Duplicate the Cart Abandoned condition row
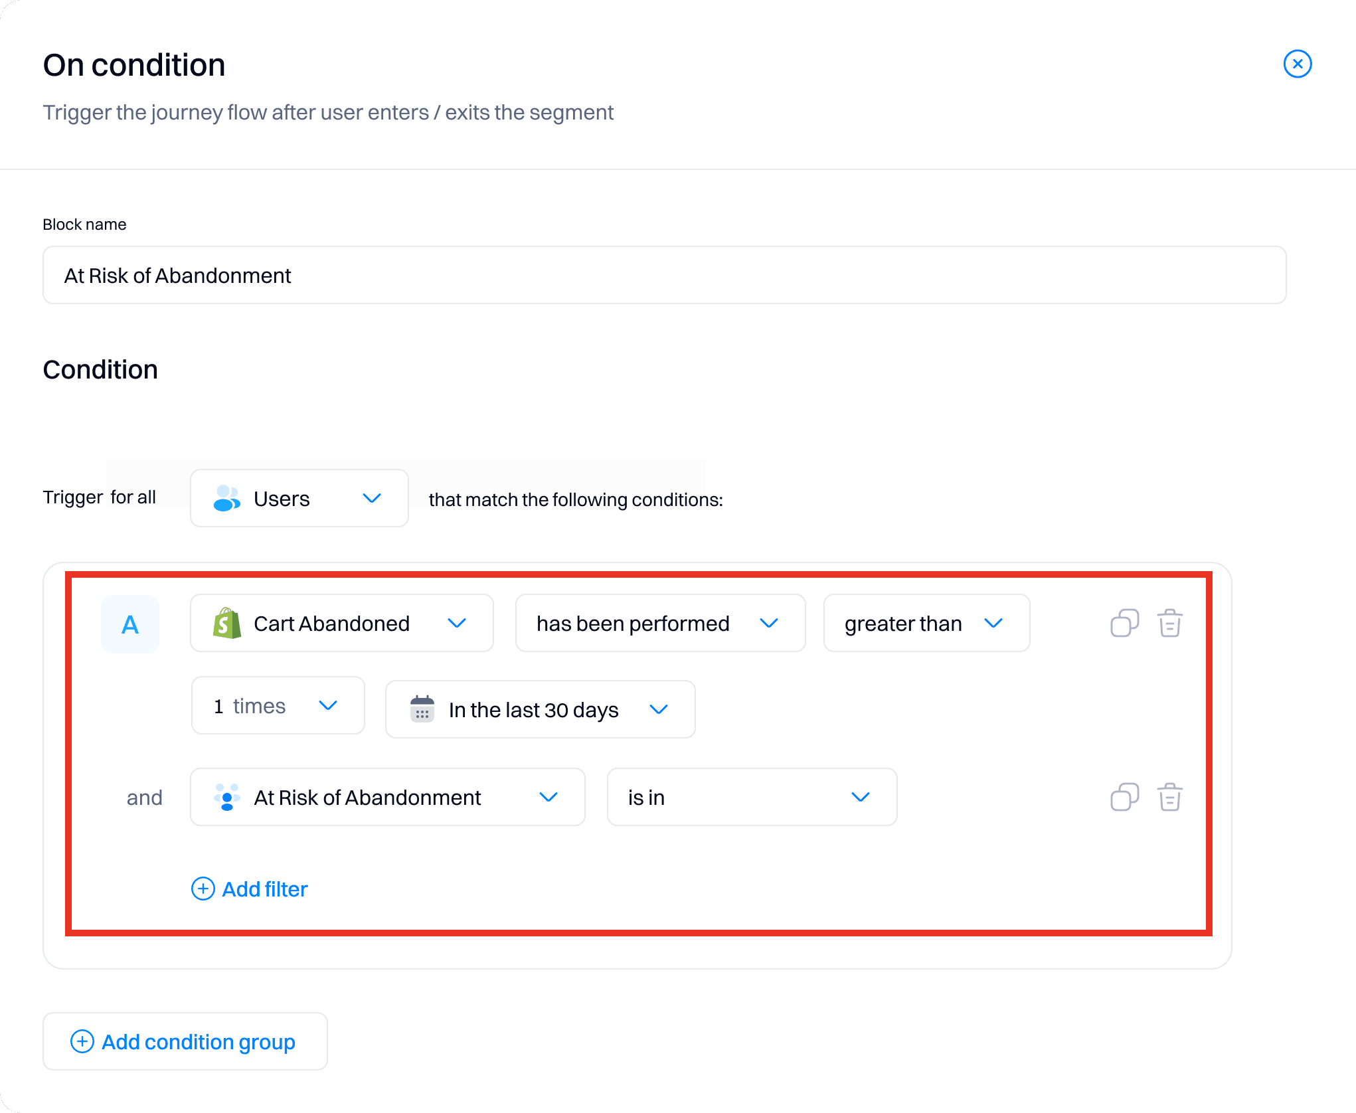Viewport: 1356px width, 1113px height. click(x=1124, y=623)
